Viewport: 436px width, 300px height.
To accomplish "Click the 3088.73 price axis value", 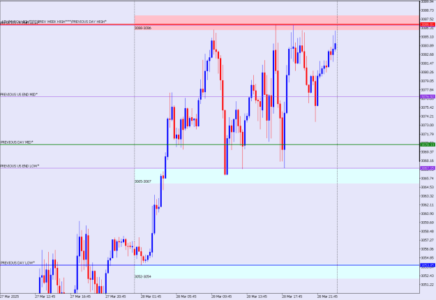I will point(428,10).
